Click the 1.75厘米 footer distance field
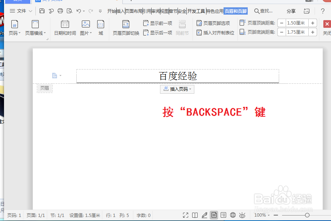Screen dimensions: 331x221 pos(297,32)
